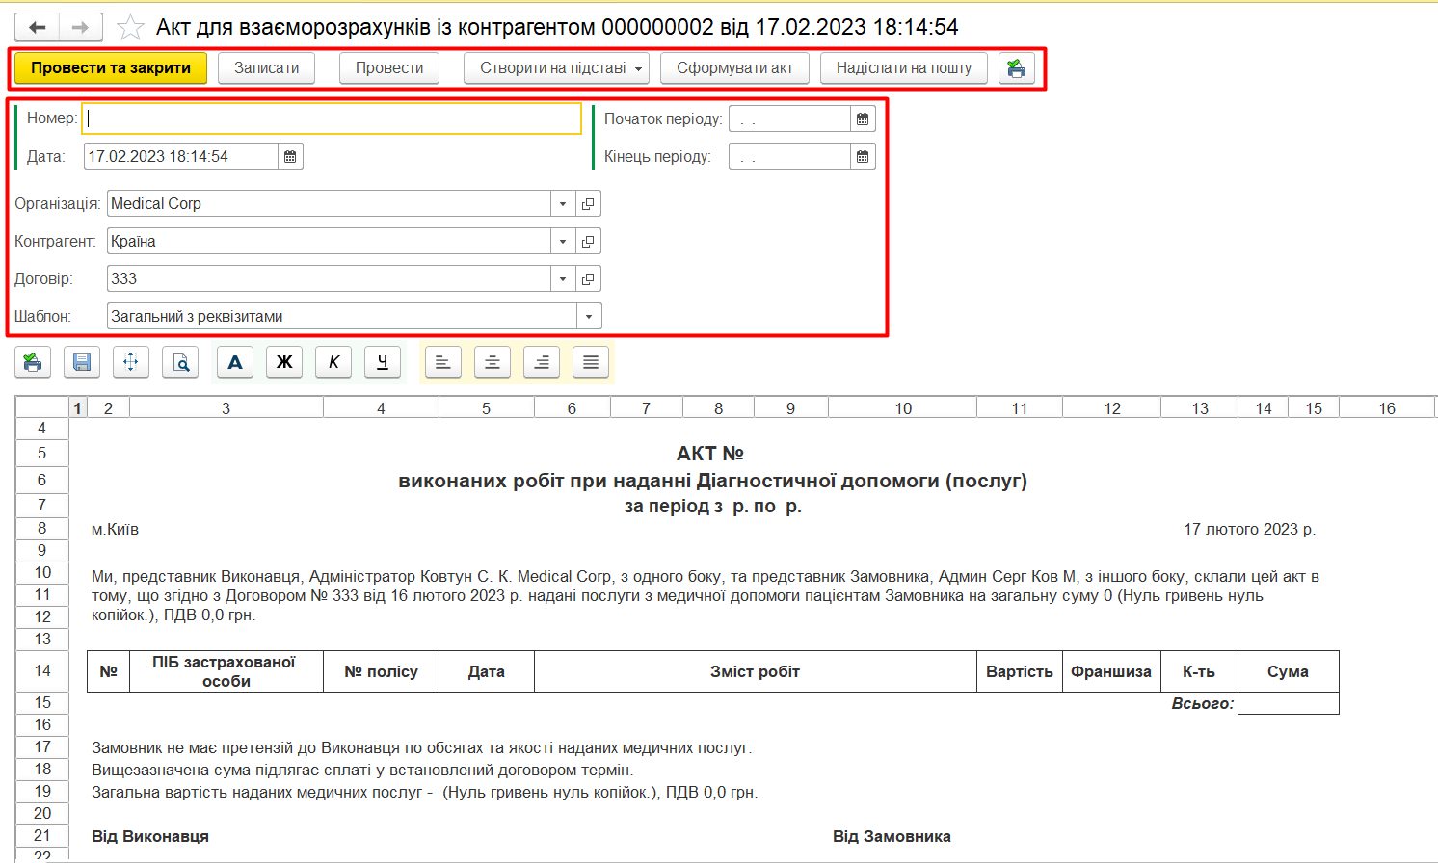Click the save diskette icon in editor toolbar
This screenshot has width=1438, height=863.
82,362
